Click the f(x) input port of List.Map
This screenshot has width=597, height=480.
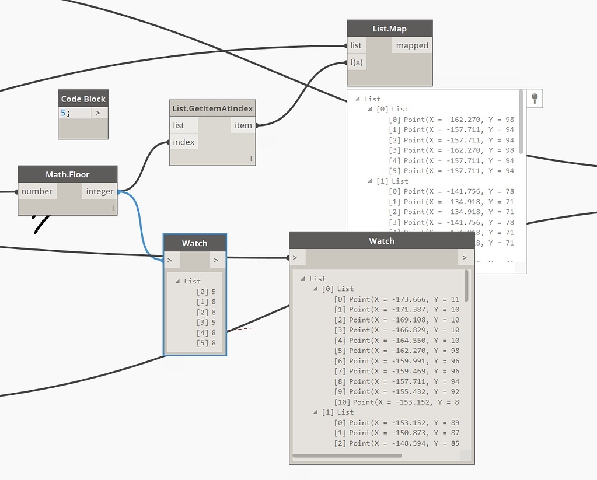[x=356, y=62]
